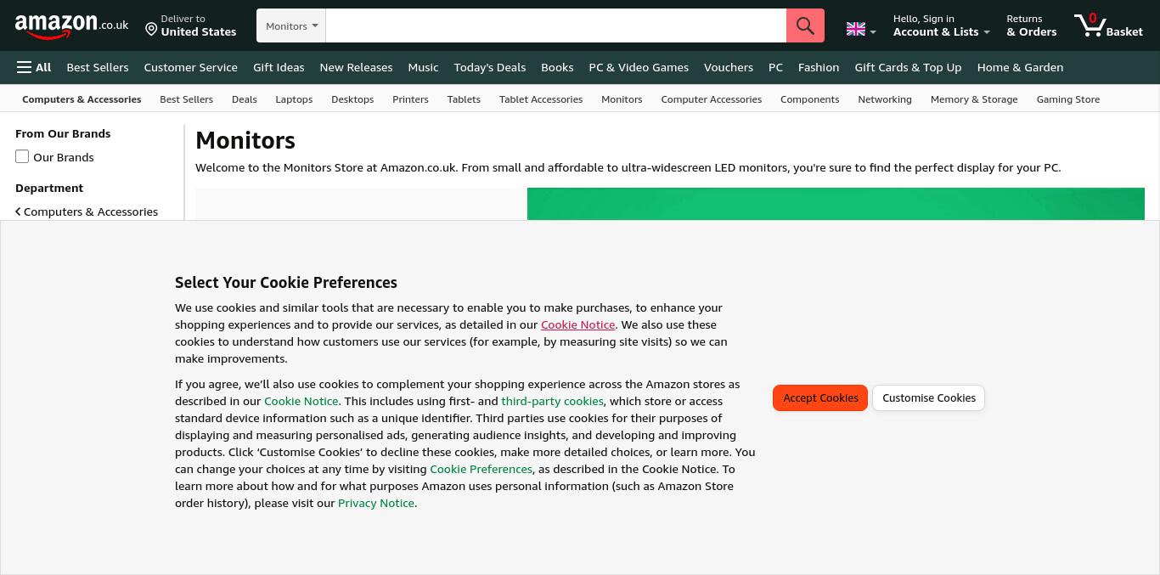Click the Amazon.co.uk logo
The width and height of the screenshot is (1160, 575).
pos(72,26)
